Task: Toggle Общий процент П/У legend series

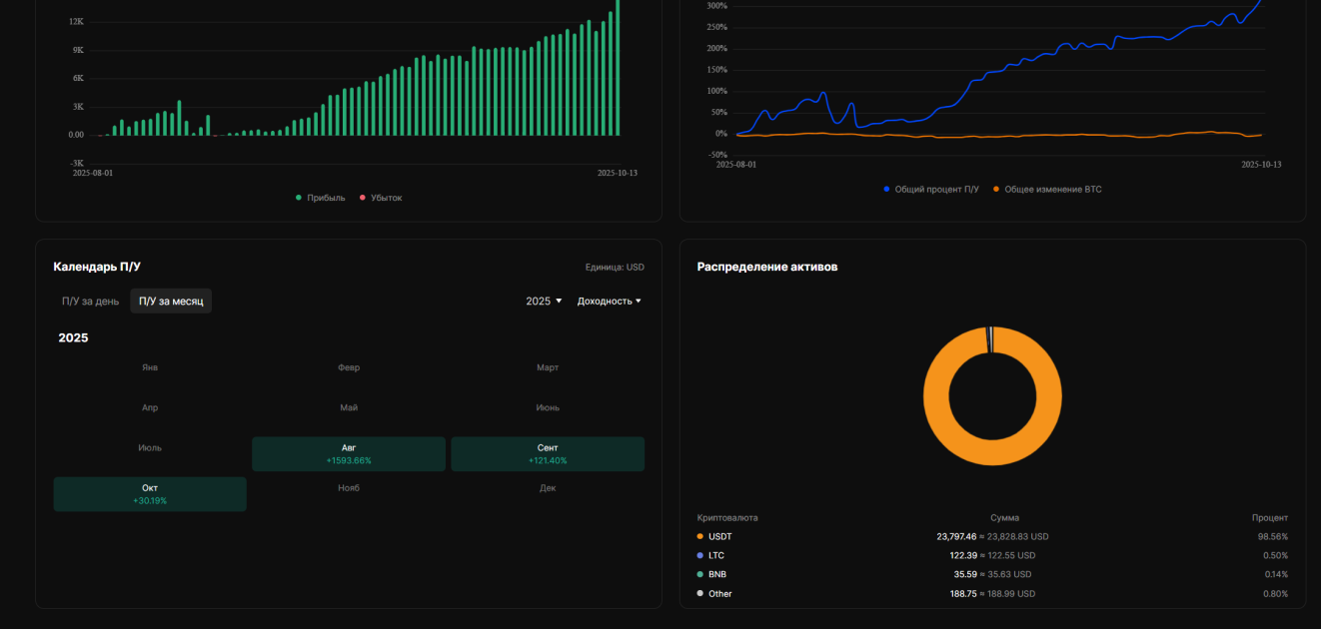Action: point(931,189)
